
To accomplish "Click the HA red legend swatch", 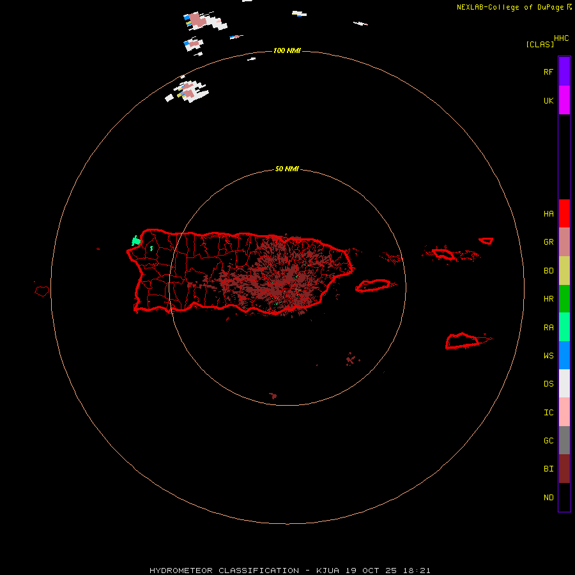I will tap(564, 213).
